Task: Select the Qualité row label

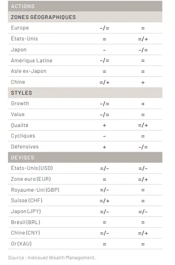Action: pyautogui.click(x=19, y=125)
